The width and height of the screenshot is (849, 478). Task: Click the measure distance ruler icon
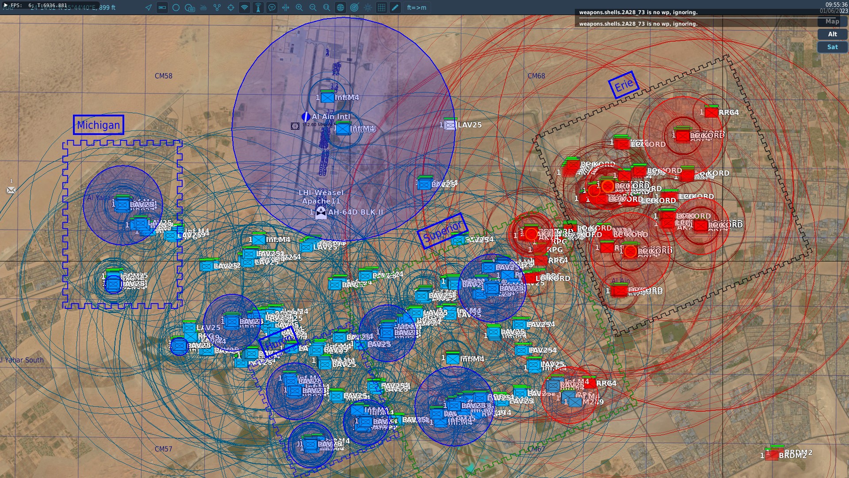click(x=286, y=8)
